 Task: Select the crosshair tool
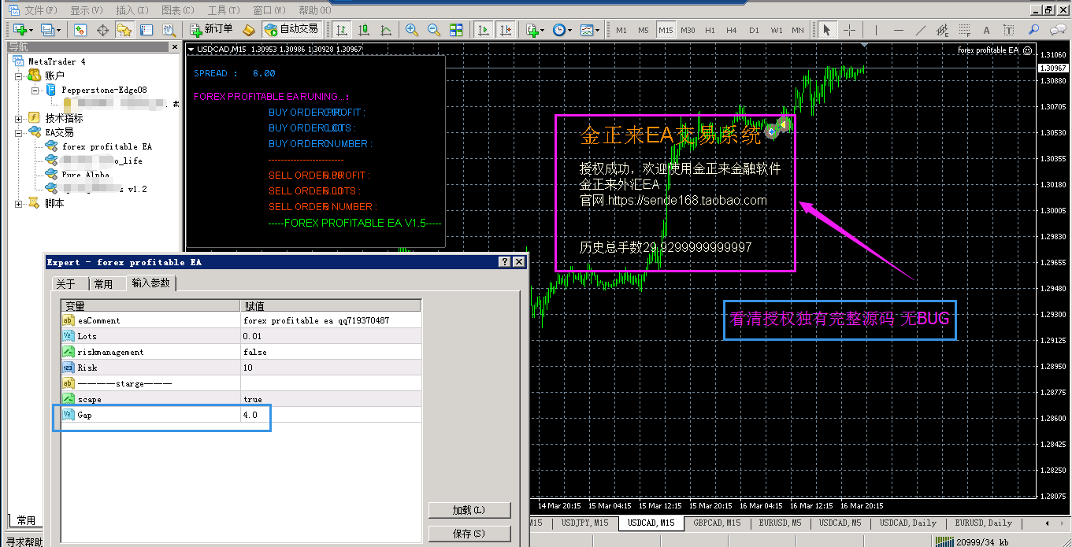coord(849,30)
